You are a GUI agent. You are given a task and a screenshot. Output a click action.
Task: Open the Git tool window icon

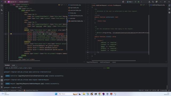coord(2,87)
